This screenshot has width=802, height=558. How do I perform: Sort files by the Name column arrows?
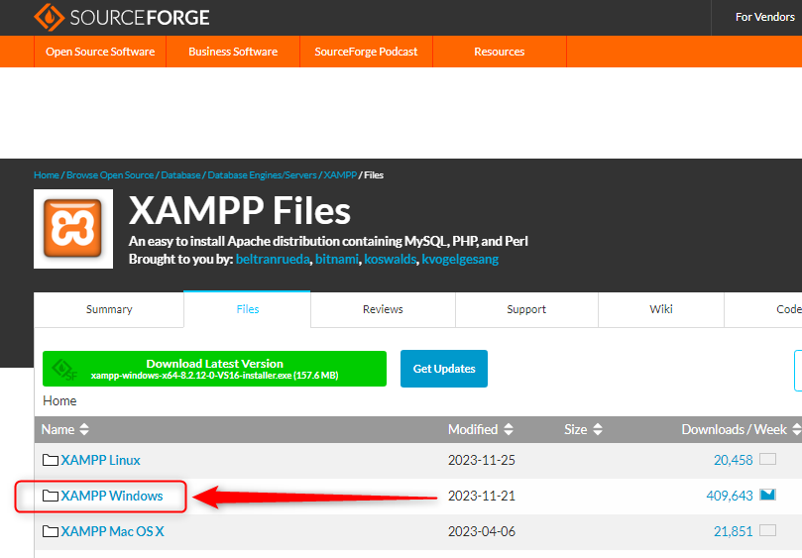pyautogui.click(x=84, y=429)
